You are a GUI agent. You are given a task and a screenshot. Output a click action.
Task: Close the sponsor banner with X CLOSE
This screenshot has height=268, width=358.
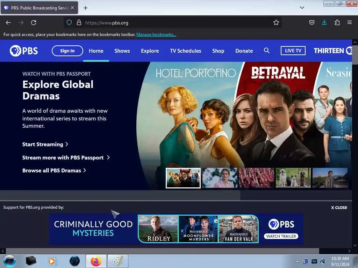(339, 208)
